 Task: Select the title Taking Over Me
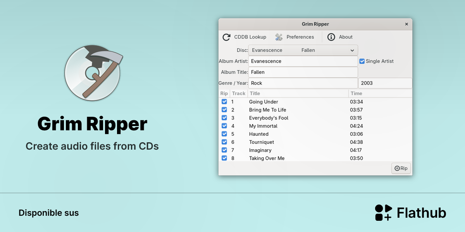[x=267, y=158]
